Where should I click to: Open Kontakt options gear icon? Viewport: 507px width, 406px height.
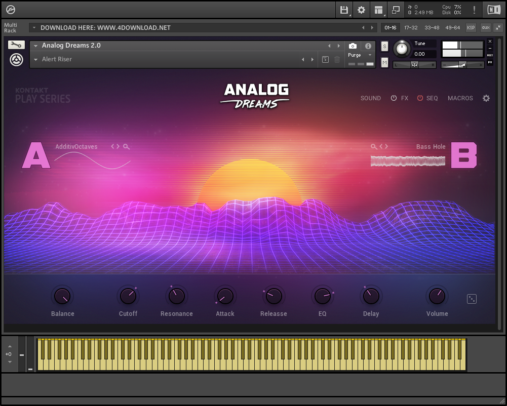pyautogui.click(x=361, y=10)
